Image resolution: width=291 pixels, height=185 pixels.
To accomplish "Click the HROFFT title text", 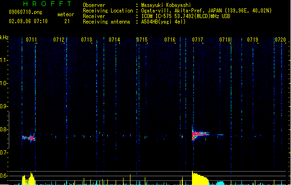I will pyautogui.click(x=47, y=4).
